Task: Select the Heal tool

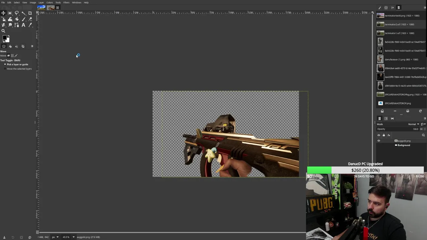Action: coord(3,25)
